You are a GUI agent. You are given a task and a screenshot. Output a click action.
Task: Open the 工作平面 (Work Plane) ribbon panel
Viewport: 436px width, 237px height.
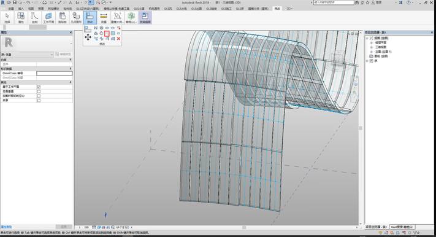point(48,18)
